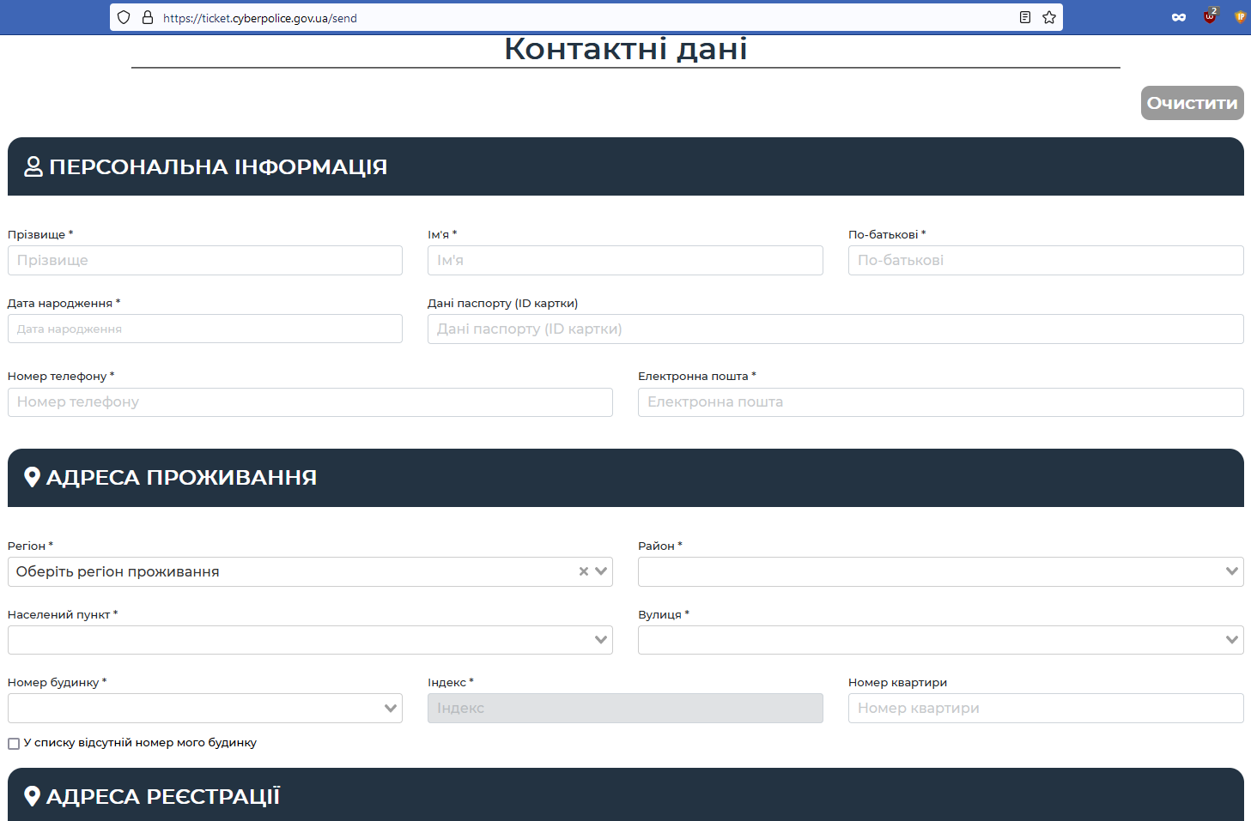Click the disabled Індекс field
1251x821 pixels.
[625, 709]
